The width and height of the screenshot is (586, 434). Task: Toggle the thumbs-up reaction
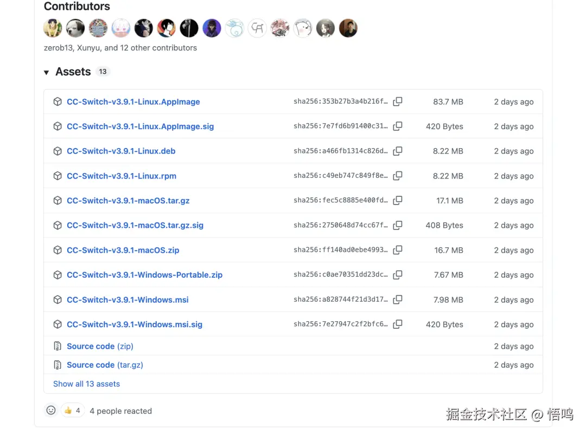[x=73, y=410]
